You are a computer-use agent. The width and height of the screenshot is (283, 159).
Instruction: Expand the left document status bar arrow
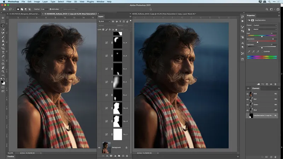pos(41,153)
